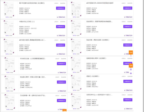The width and height of the screenshot is (144, 112).
Task: Click download icon on 创业领导力 card
Action: [125, 36]
